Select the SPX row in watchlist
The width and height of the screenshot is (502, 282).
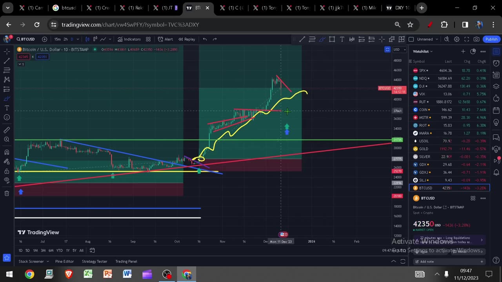pyautogui.click(x=449, y=70)
